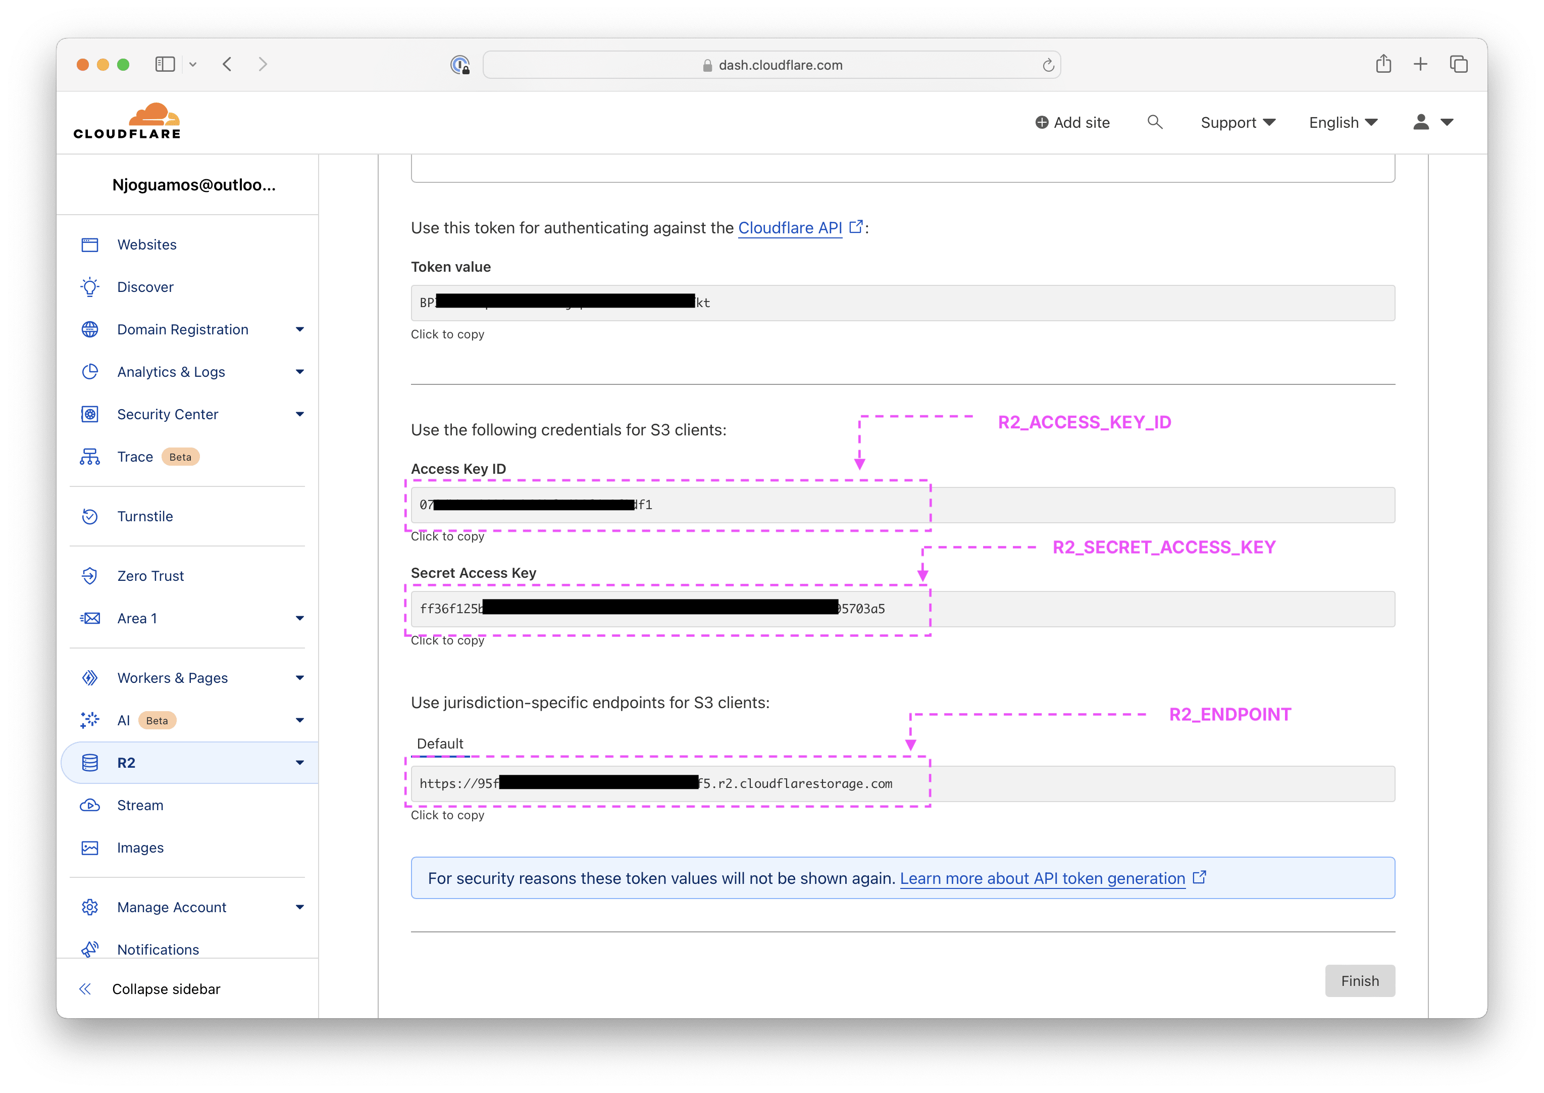Click the Safari share icon
Screen dimensions: 1544x1093
[1383, 64]
